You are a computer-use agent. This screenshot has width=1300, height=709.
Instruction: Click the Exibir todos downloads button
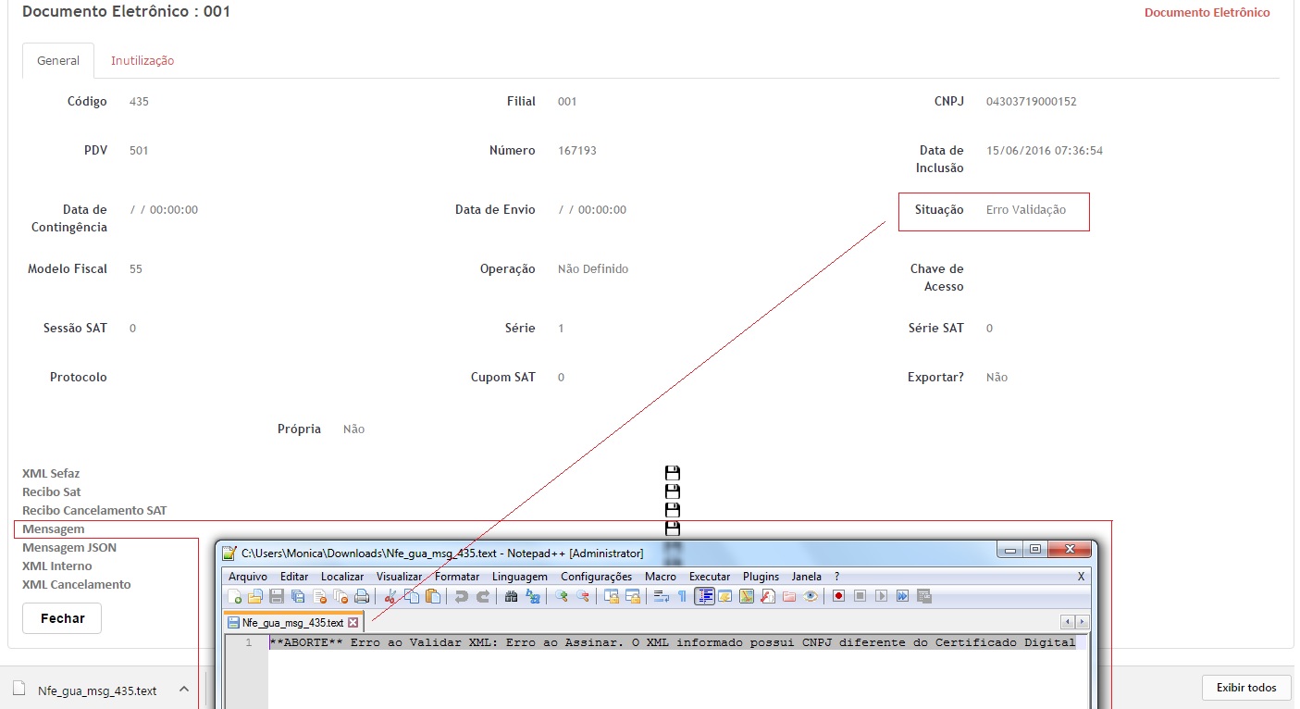(1245, 688)
